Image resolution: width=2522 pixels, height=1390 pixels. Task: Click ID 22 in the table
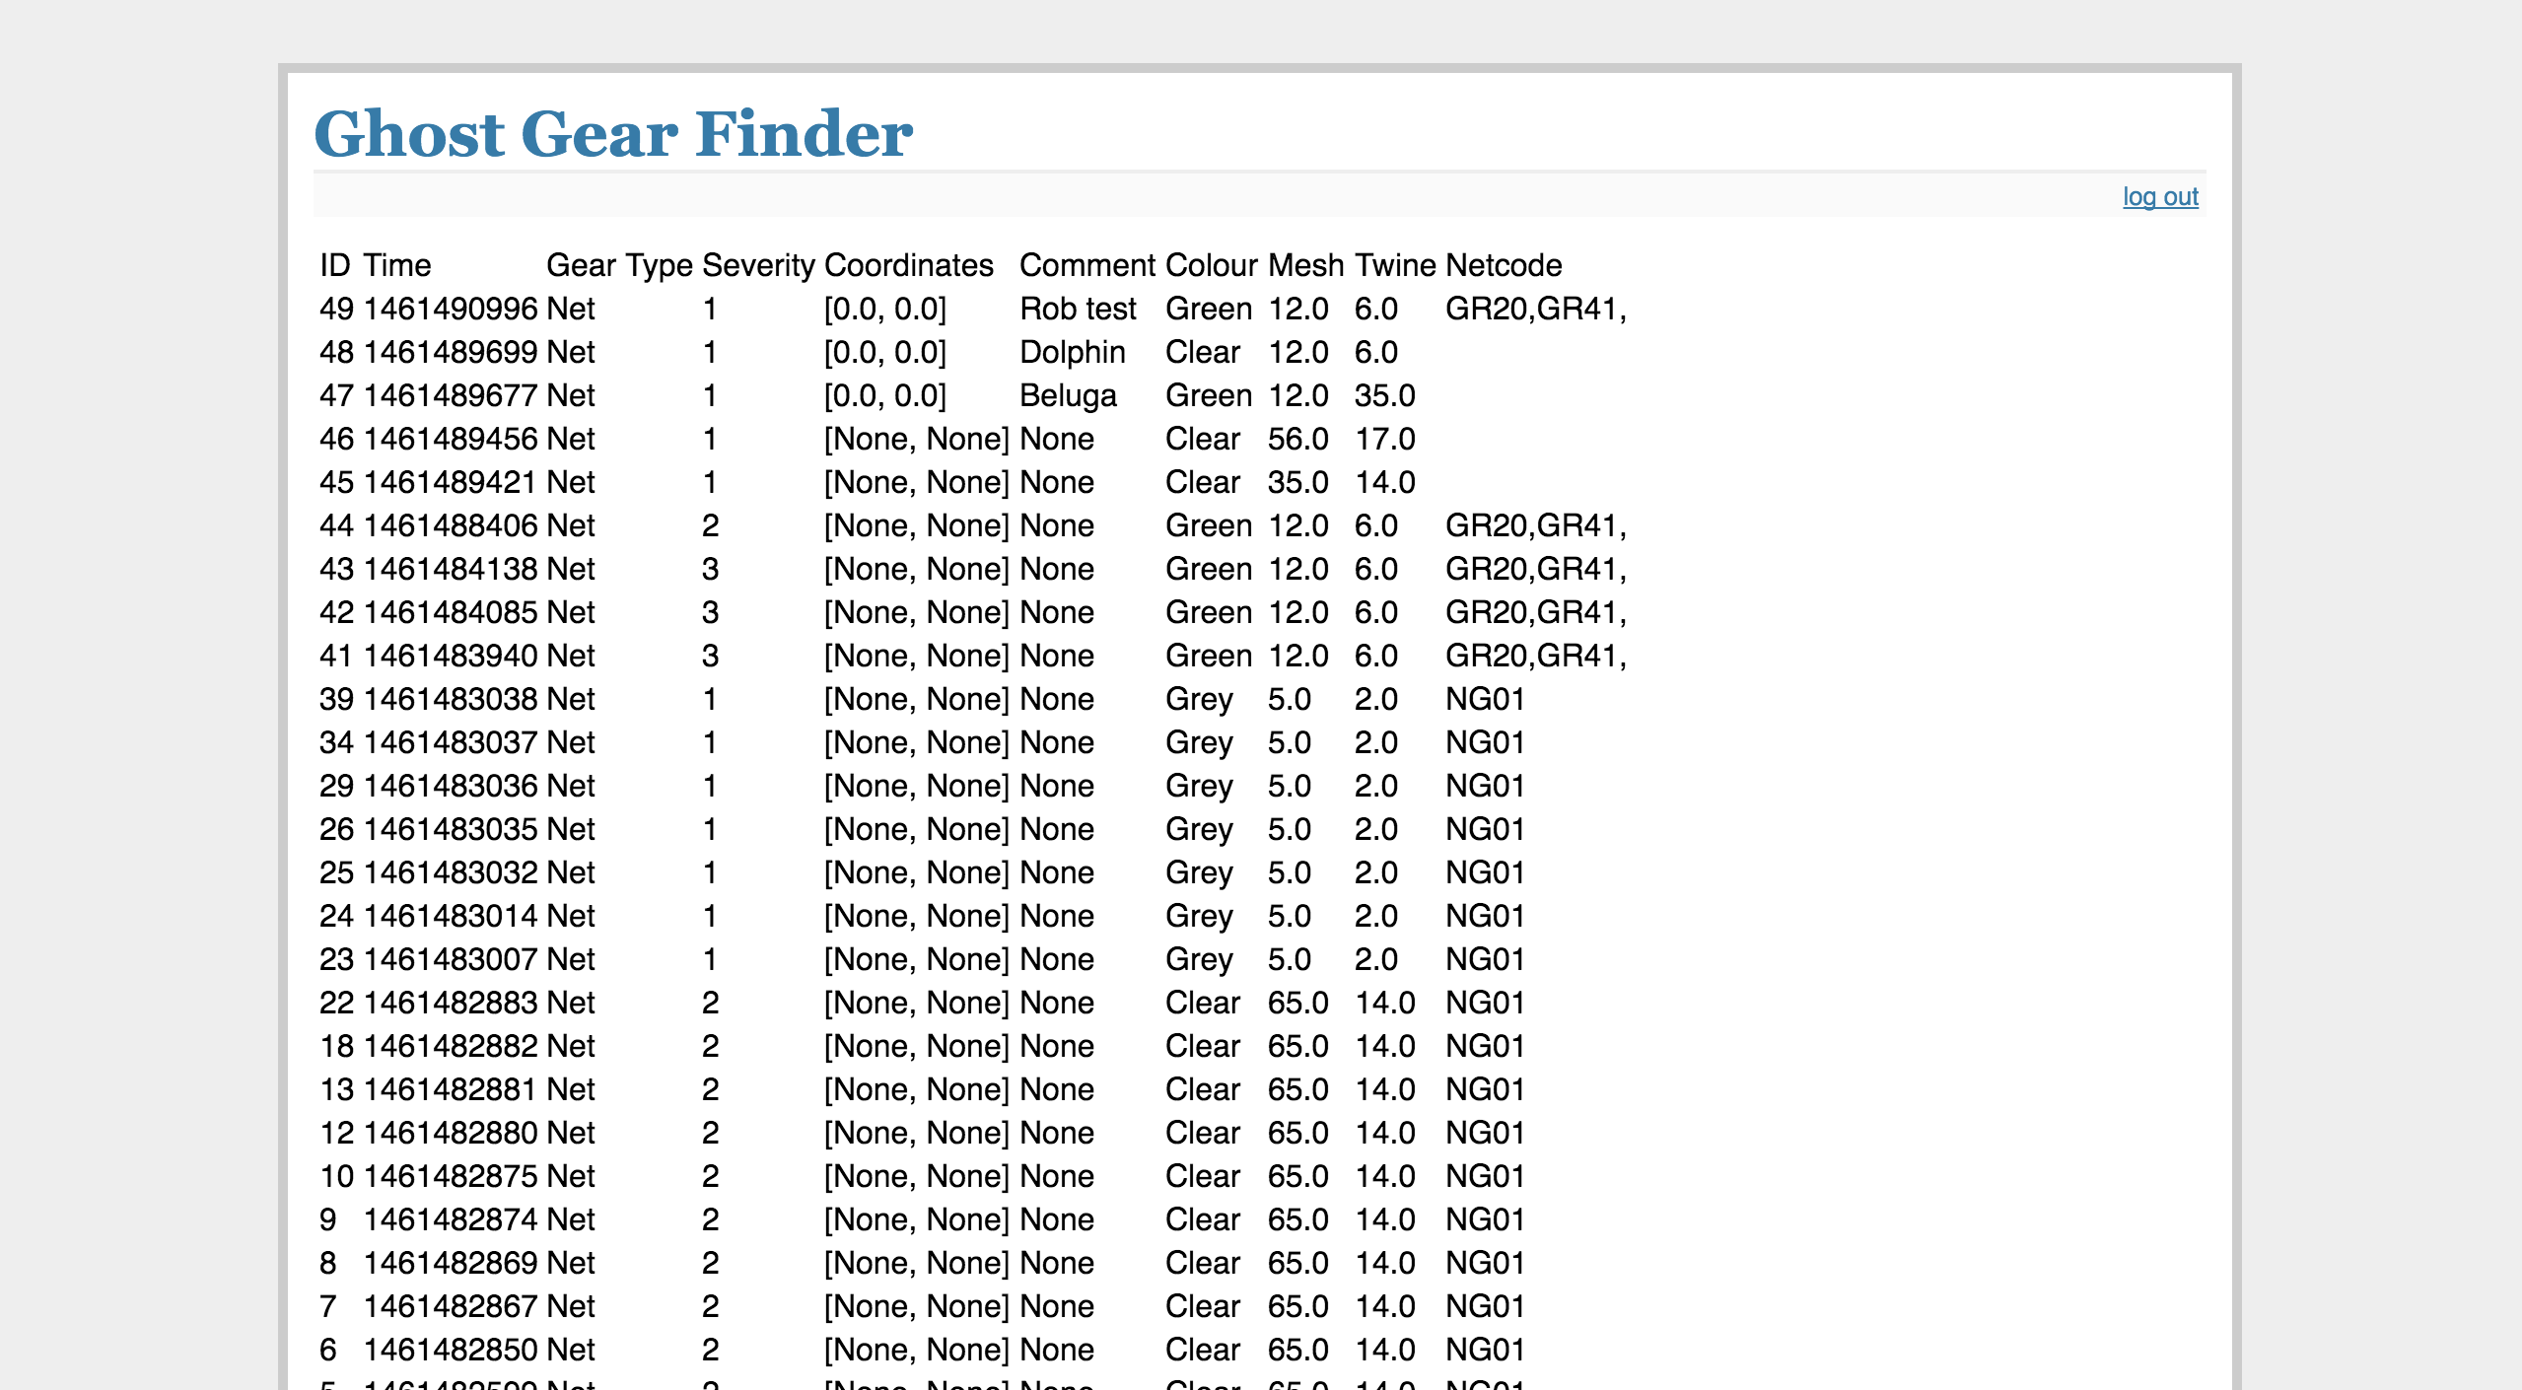336,1003
